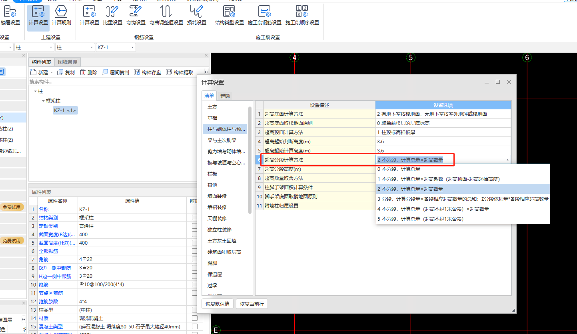577x334 pixels.
Task: Maximize the 计算设置 dialog
Action: (498, 82)
